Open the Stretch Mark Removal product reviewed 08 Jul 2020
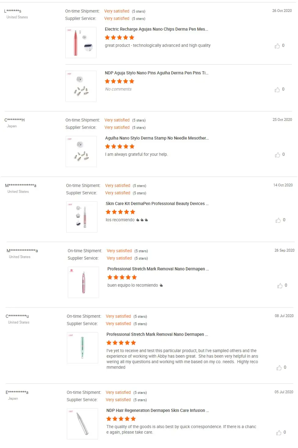 (157, 334)
